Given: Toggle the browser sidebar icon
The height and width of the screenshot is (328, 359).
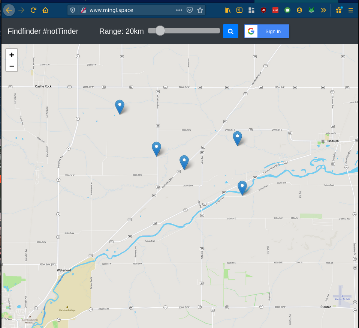Looking at the screenshot, I should pos(239,10).
